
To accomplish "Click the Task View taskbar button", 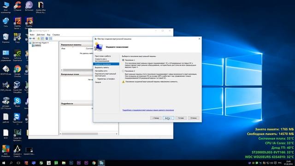I will (18, 163).
